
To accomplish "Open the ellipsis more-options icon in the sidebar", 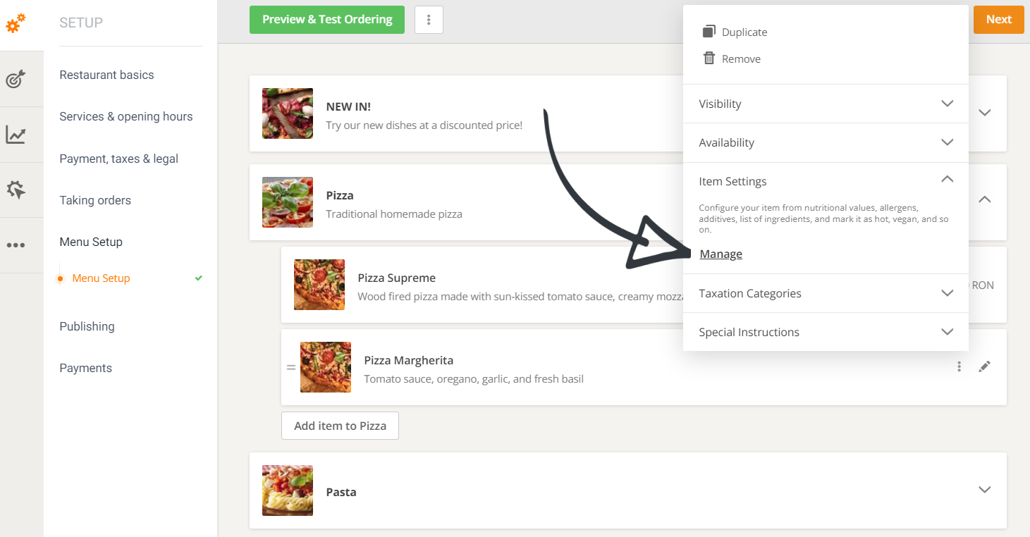I will (21, 245).
